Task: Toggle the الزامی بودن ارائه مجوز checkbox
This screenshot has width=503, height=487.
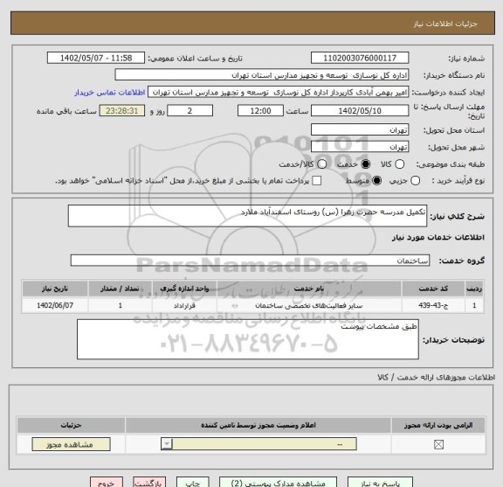Action: coord(438,445)
